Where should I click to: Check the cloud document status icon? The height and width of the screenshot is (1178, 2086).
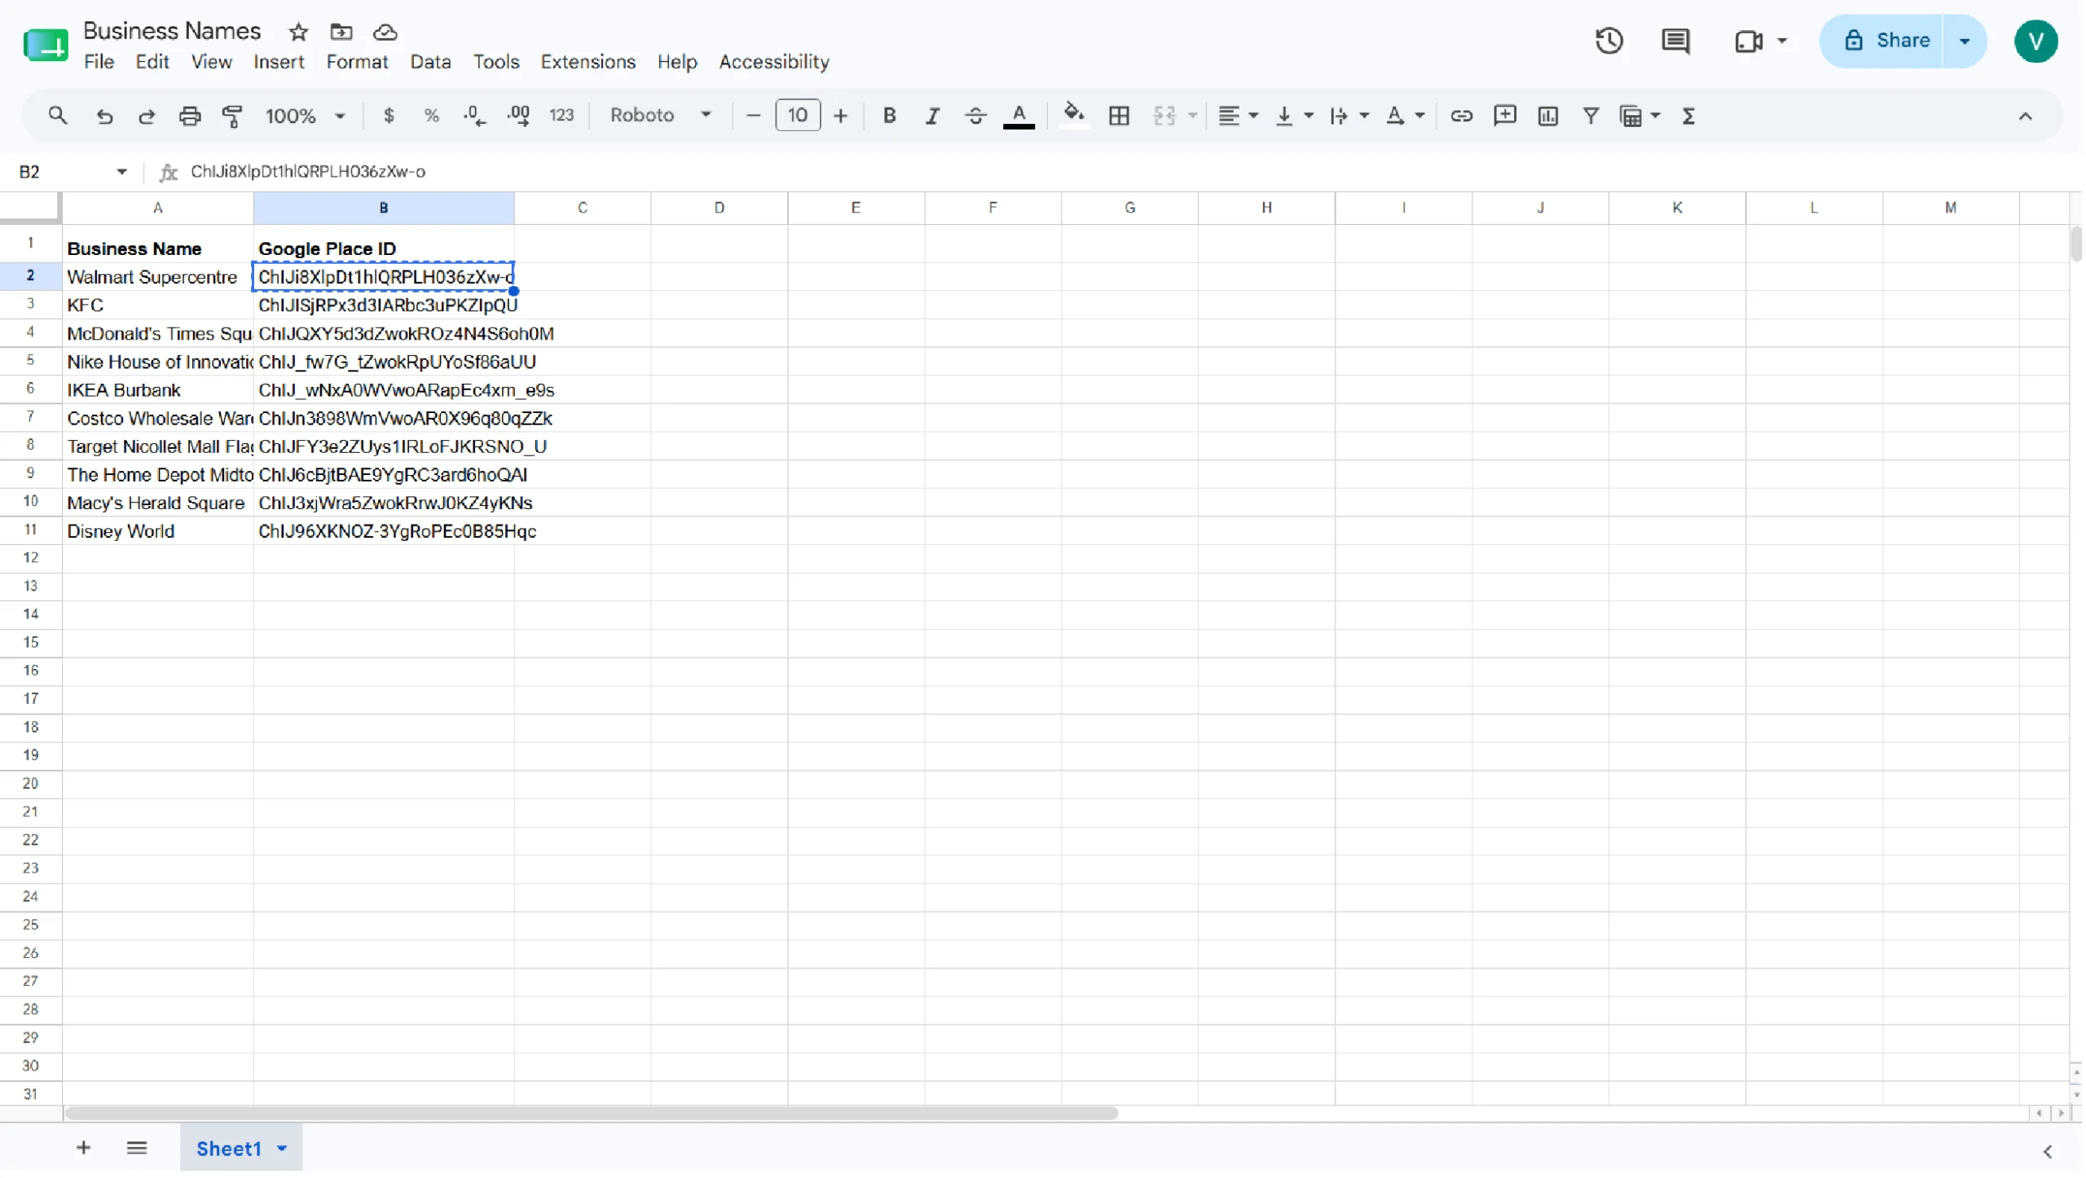(x=385, y=32)
